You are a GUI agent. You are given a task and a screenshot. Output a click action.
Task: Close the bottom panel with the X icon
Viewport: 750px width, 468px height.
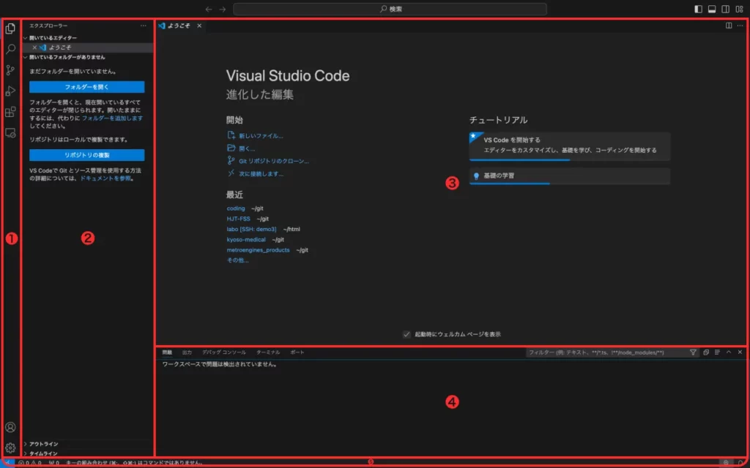(740, 352)
